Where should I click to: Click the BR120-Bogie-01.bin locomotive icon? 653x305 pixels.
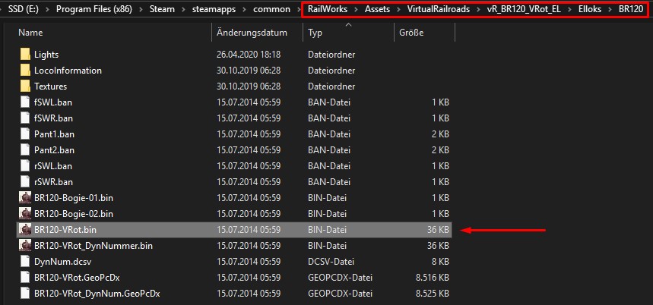point(25,198)
